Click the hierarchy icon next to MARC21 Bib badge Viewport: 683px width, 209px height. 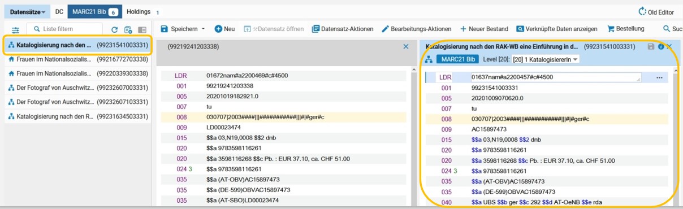tap(429, 59)
